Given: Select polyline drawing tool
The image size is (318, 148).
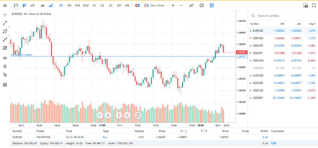Looking at the screenshot, I should [5, 39].
